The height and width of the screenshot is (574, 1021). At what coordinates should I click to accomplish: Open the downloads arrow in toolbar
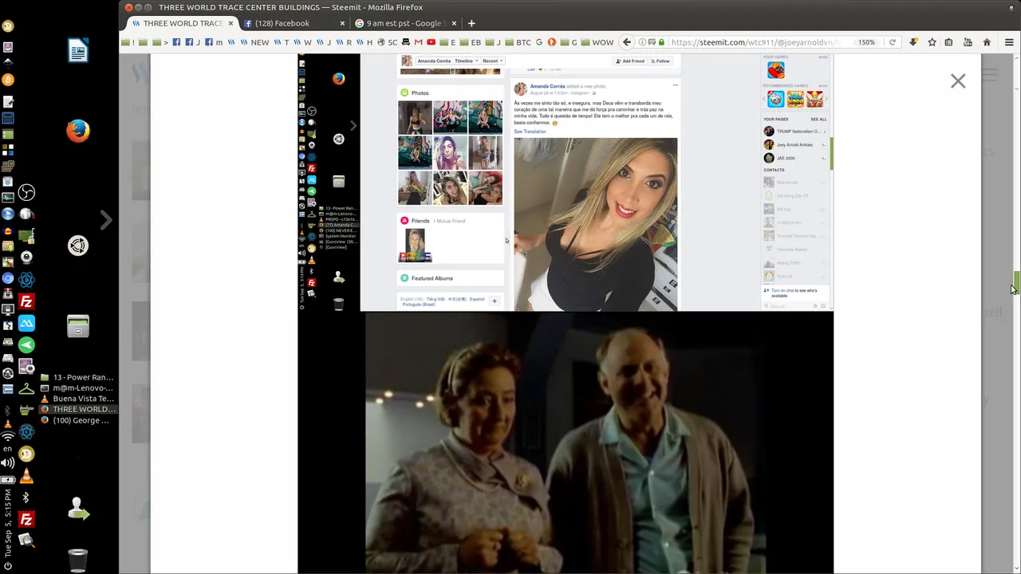point(913,42)
